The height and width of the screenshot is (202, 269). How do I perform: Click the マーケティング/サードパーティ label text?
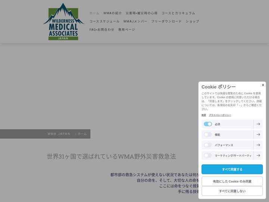[x=233, y=156]
